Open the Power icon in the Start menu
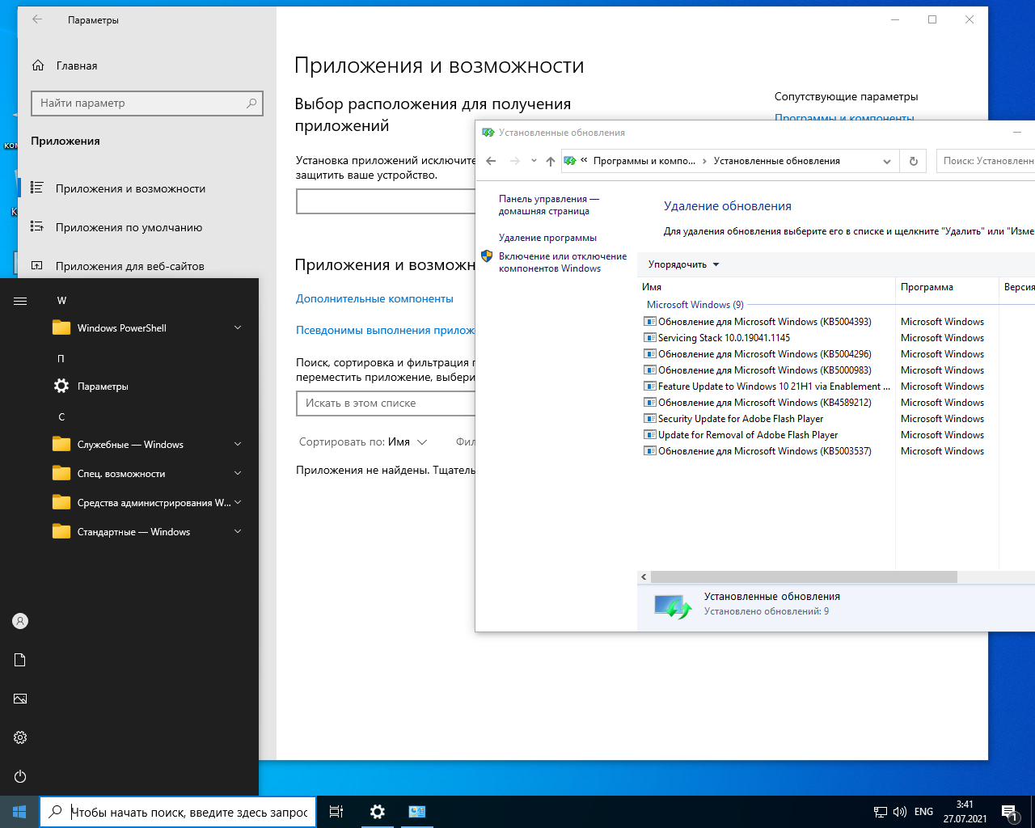This screenshot has width=1035, height=828. [20, 776]
